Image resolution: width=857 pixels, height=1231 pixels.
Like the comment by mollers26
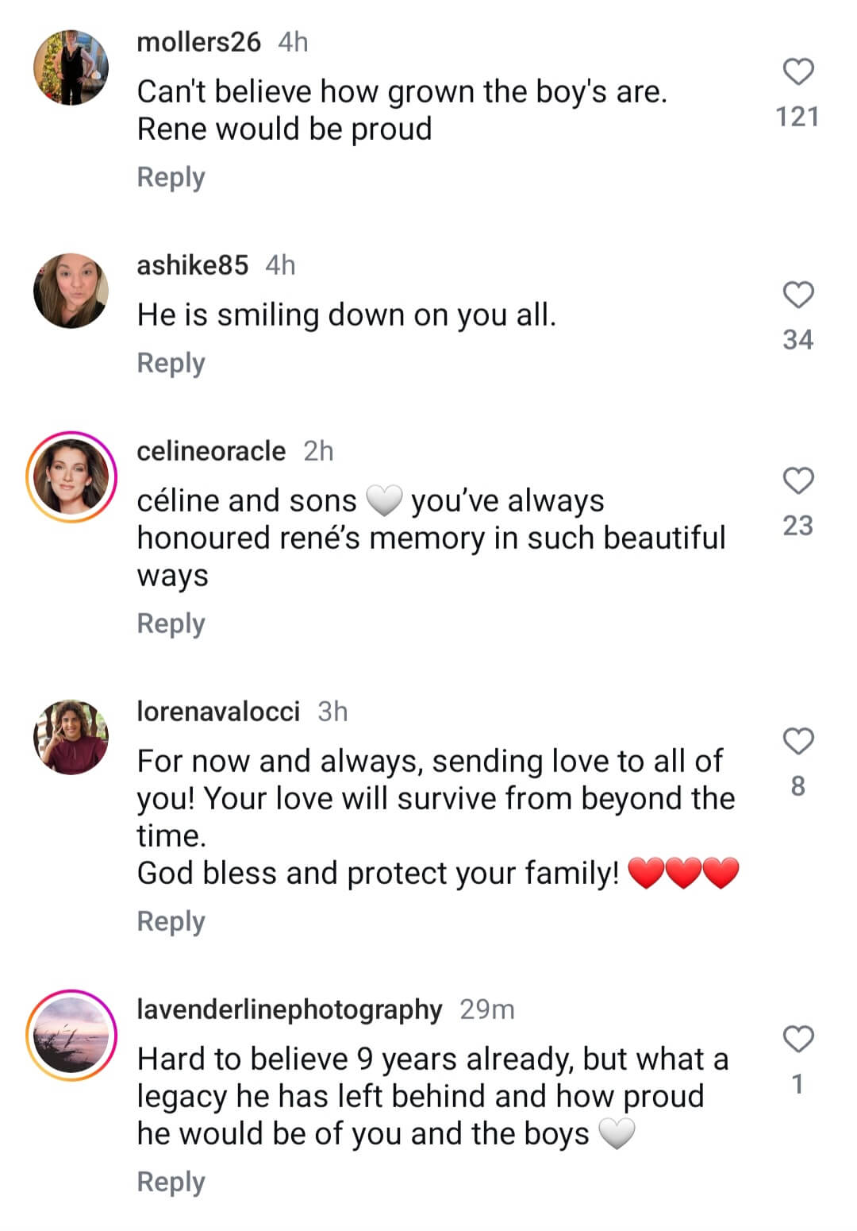[798, 72]
